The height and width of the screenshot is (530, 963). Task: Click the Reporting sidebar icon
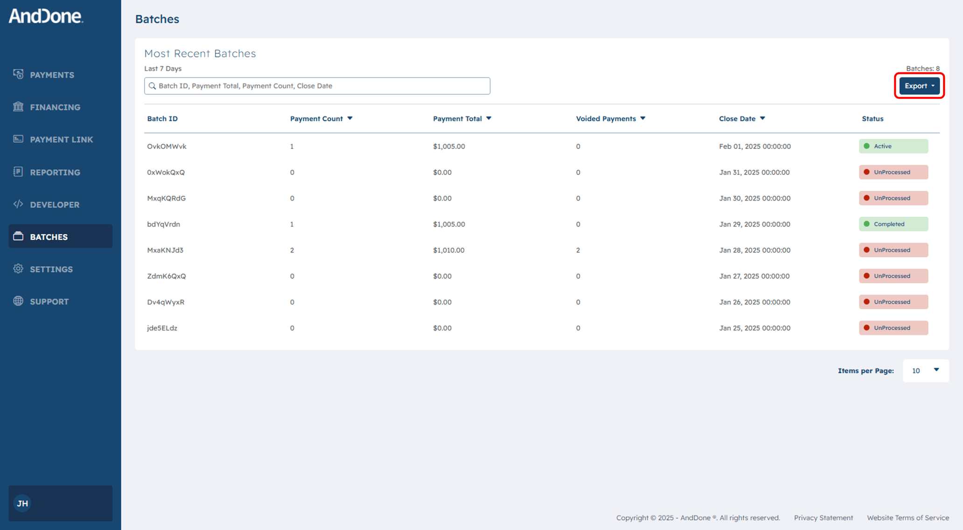(18, 172)
